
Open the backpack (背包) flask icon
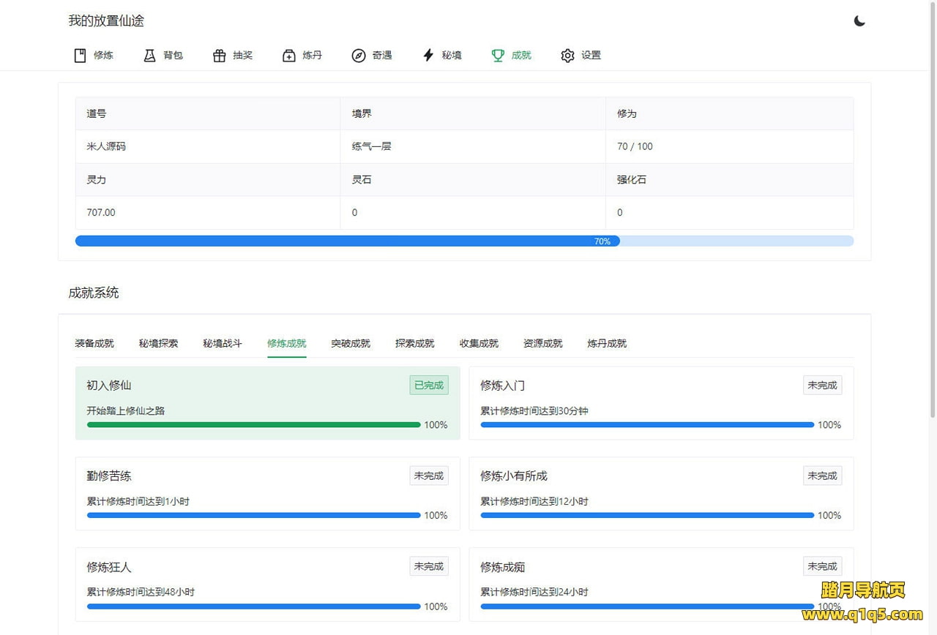149,56
